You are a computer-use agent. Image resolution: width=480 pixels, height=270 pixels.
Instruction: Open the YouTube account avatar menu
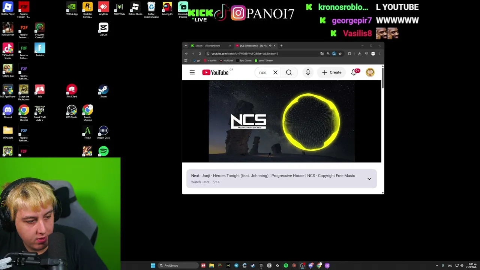(x=370, y=72)
